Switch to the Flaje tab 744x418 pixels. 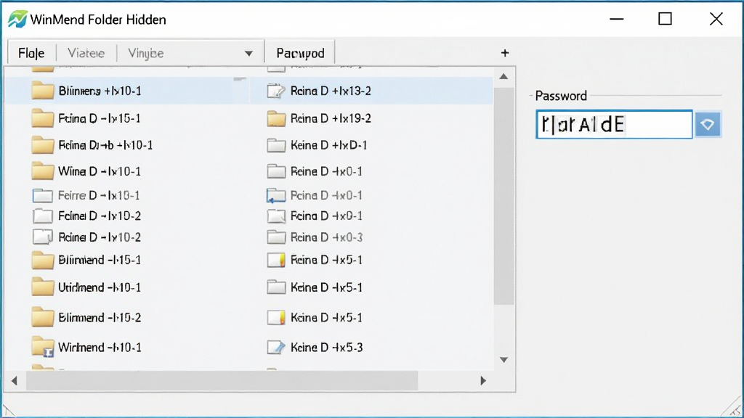point(31,53)
